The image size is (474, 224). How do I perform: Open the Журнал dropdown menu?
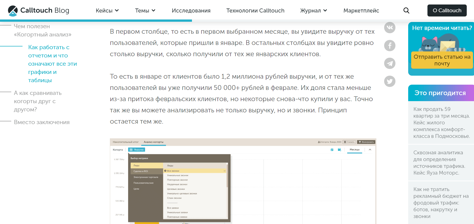313,10
